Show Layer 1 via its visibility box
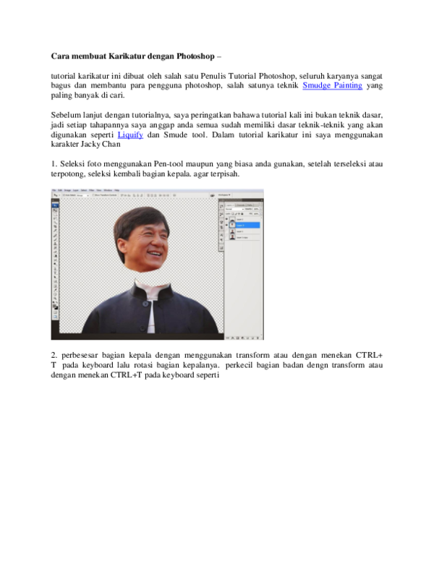The width and height of the screenshot is (434, 561). pos(226,231)
